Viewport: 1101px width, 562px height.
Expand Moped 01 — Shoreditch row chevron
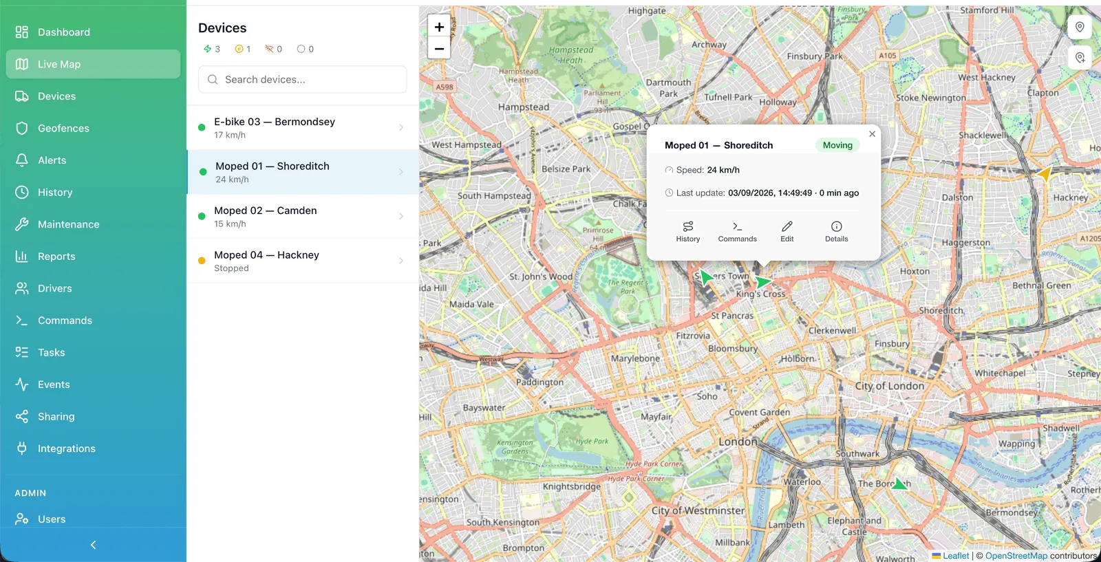401,172
